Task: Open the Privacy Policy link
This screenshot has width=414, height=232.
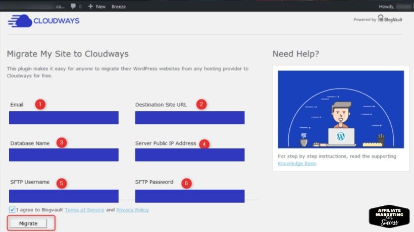Action: click(x=133, y=210)
